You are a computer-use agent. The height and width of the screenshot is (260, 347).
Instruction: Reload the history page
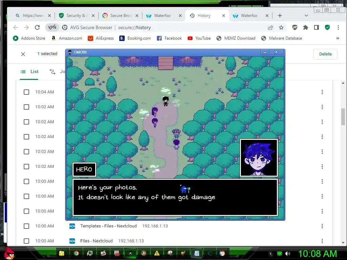coord(37,27)
